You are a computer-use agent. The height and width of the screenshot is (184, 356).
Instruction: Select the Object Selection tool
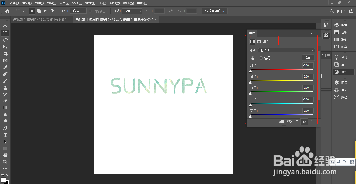5,47
